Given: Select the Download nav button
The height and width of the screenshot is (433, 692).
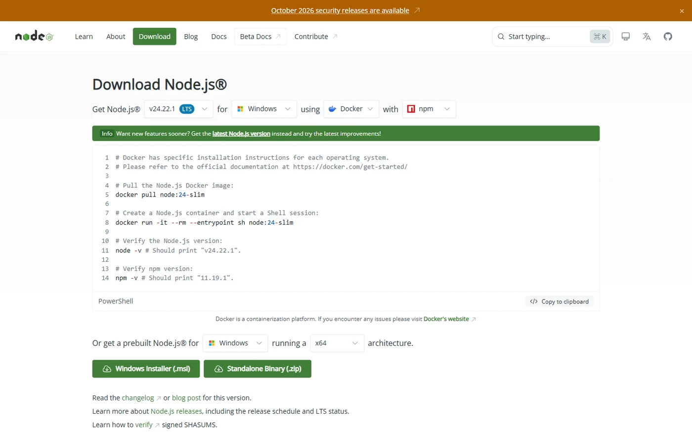Looking at the screenshot, I should pos(155,37).
